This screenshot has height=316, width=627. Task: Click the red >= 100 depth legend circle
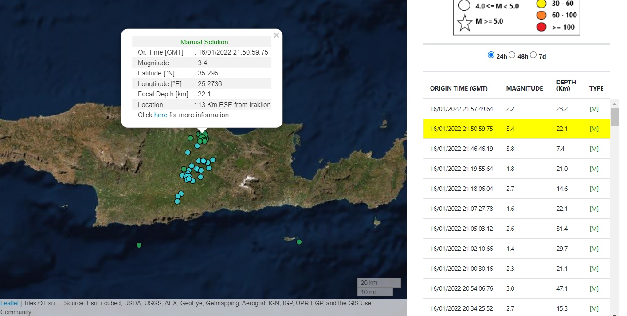click(541, 27)
